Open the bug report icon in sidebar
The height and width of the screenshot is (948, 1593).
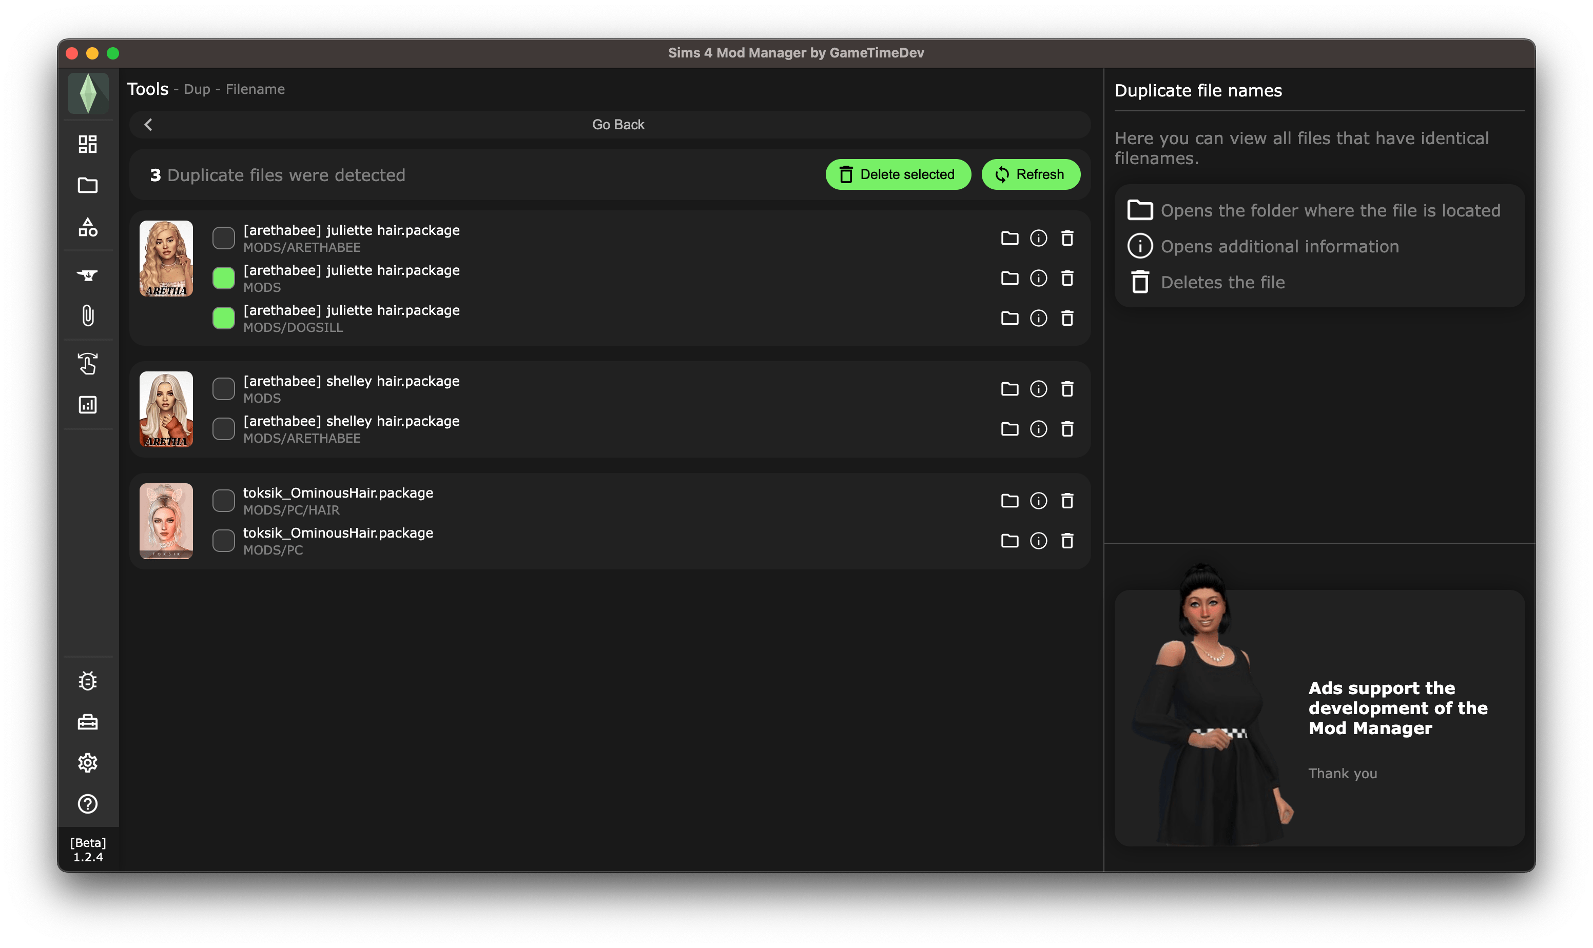point(88,681)
